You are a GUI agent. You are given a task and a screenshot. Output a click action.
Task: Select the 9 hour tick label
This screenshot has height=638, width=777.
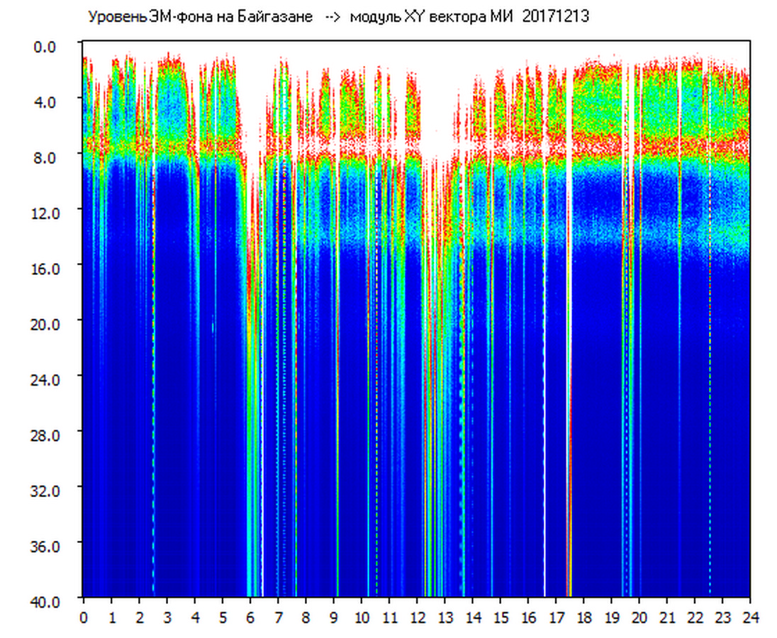pos(333,617)
